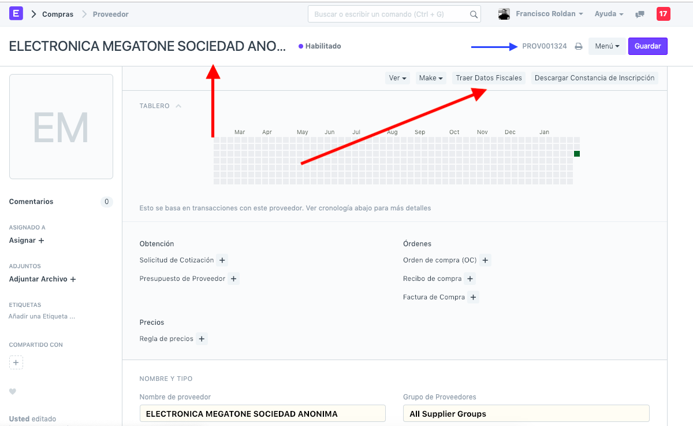Click the Habilitado status indicator
The image size is (693, 426).
coord(320,46)
